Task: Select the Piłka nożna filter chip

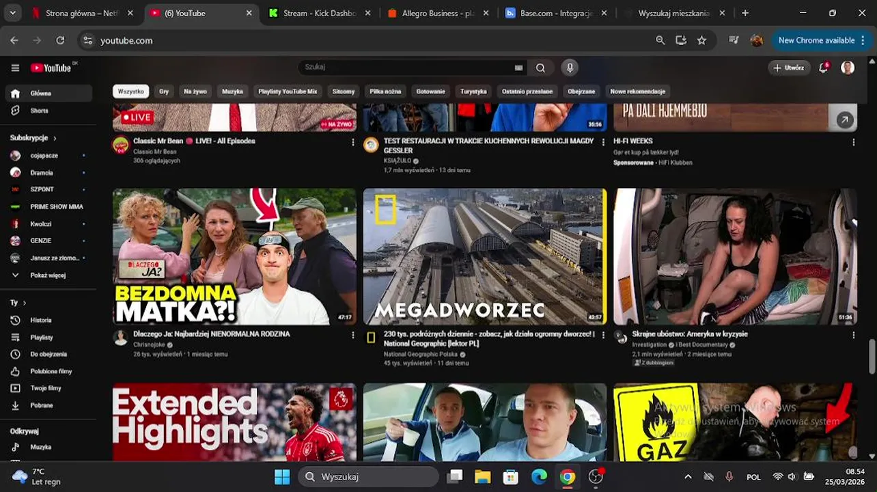Action: 385,92
